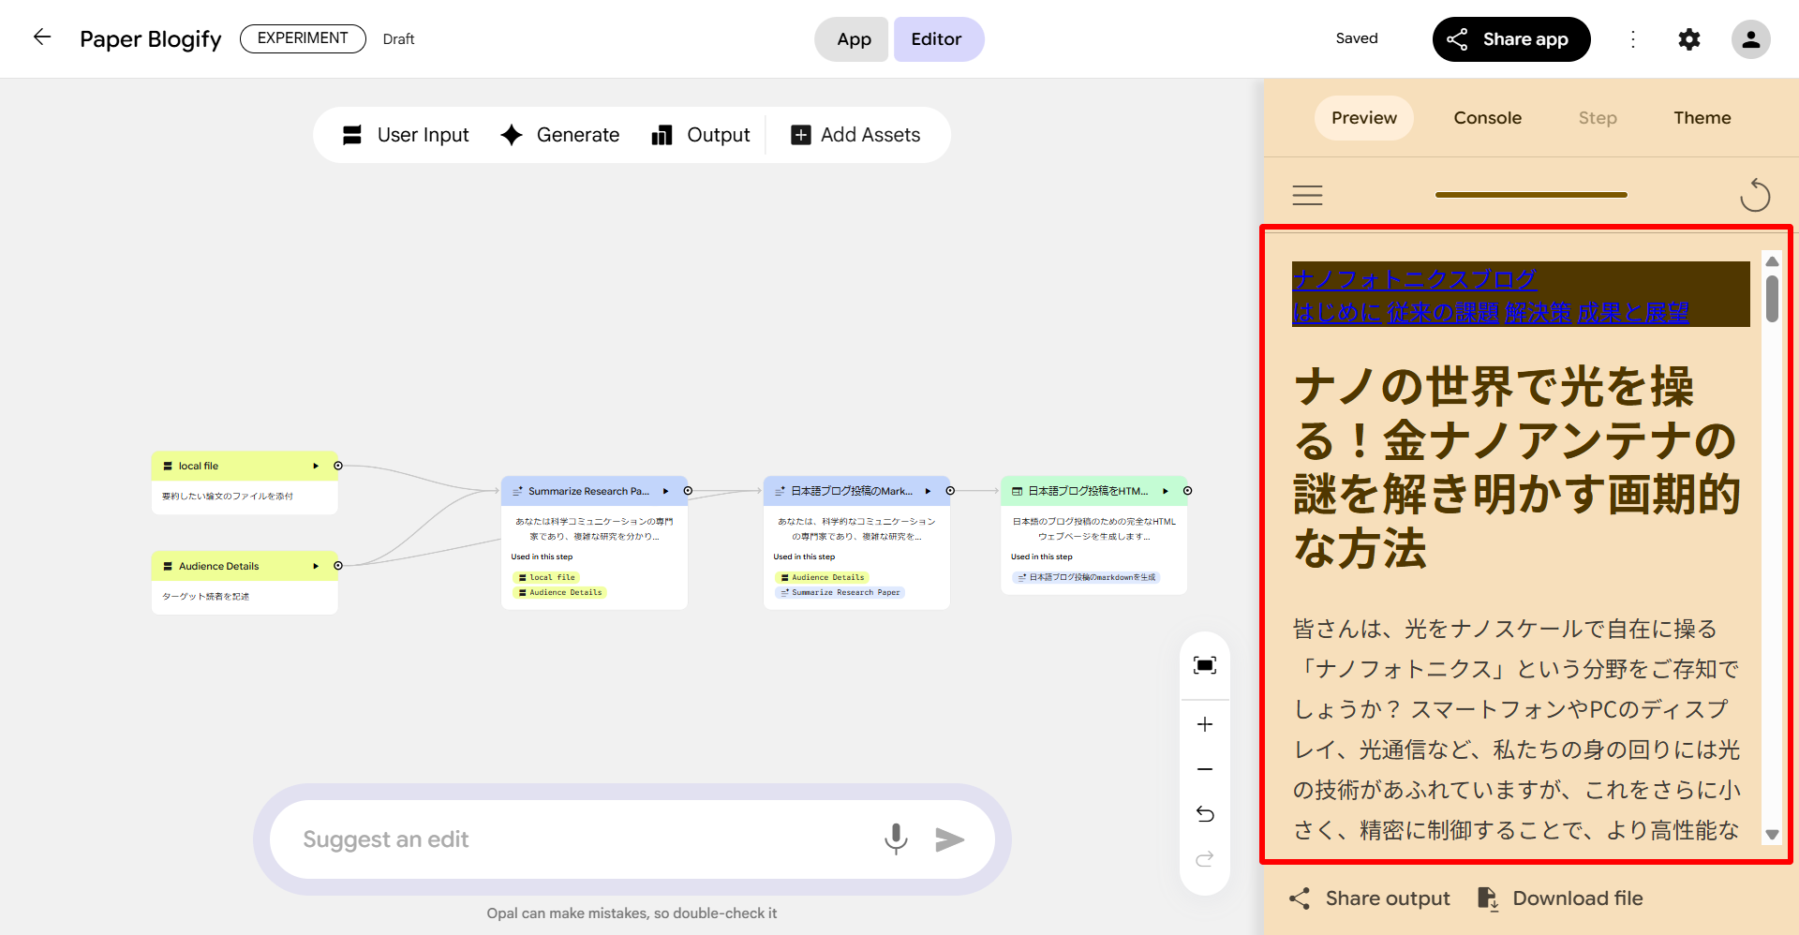This screenshot has width=1799, height=935.
Task: Click the microphone icon in edit box
Action: [896, 839]
